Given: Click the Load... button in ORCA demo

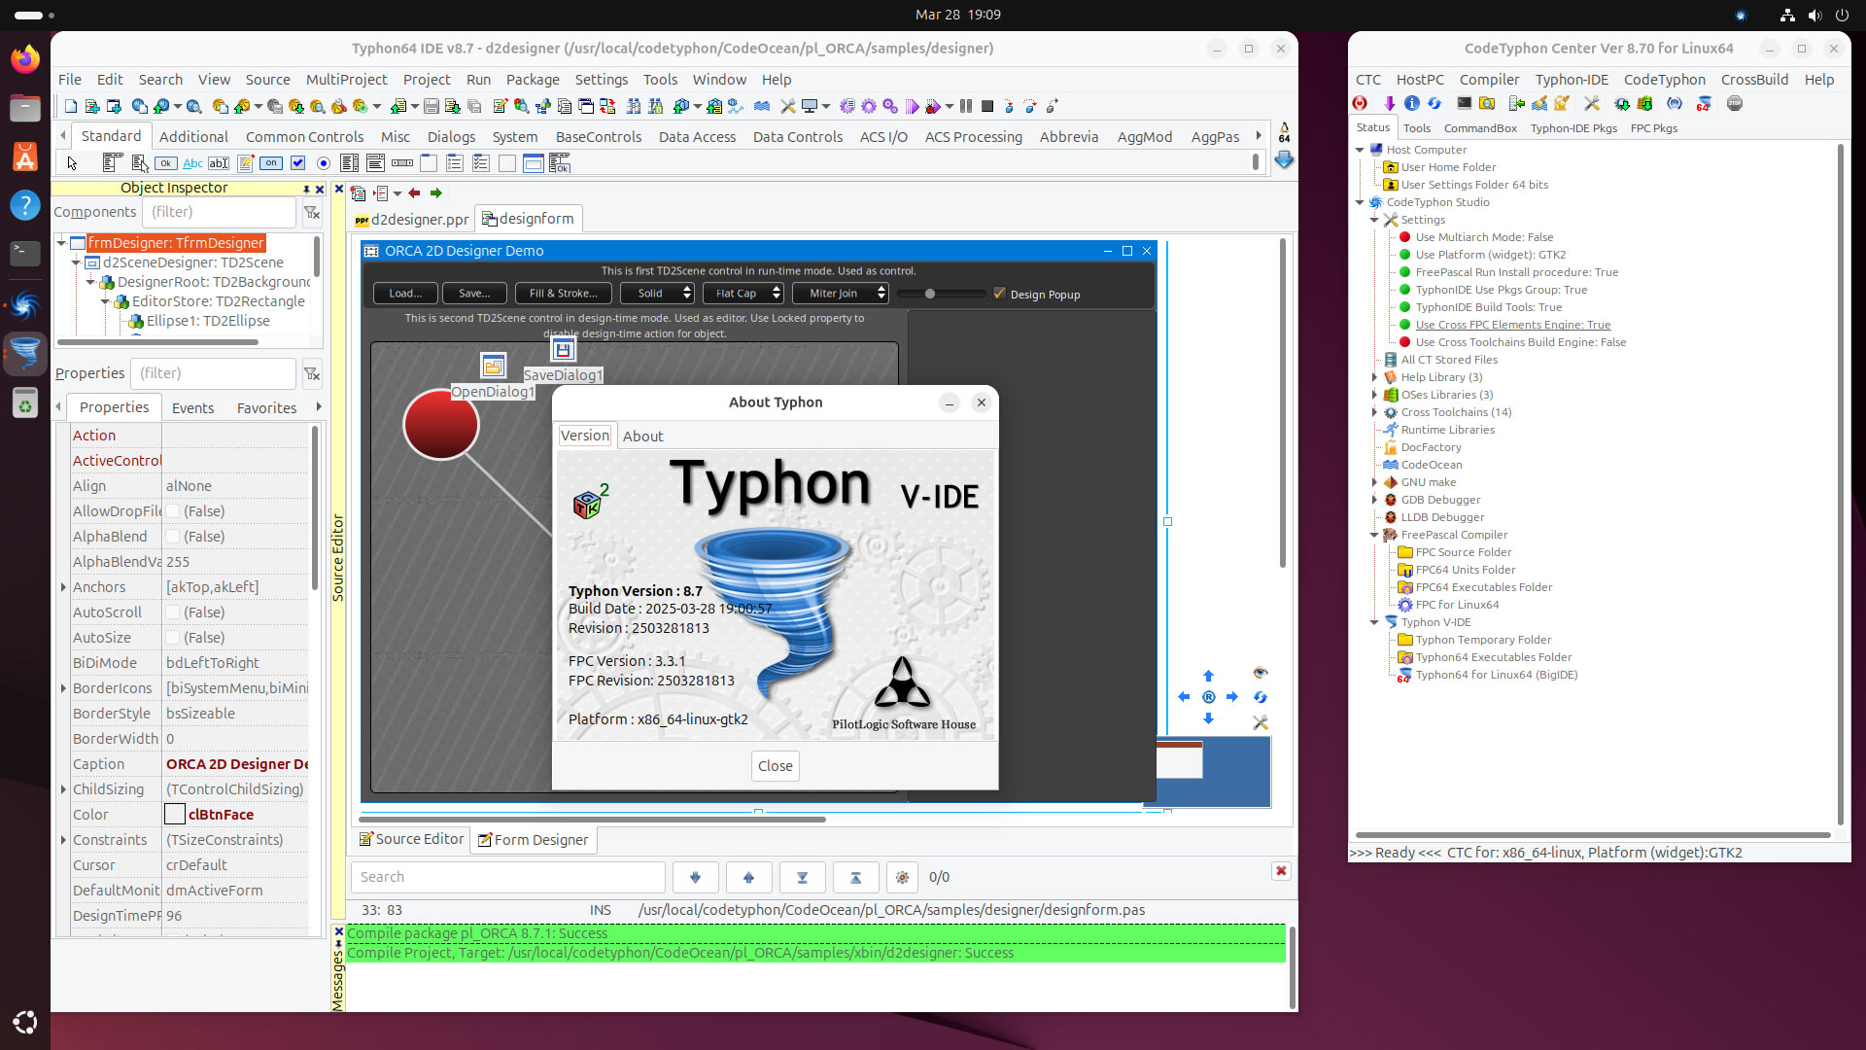Looking at the screenshot, I should click(404, 293).
